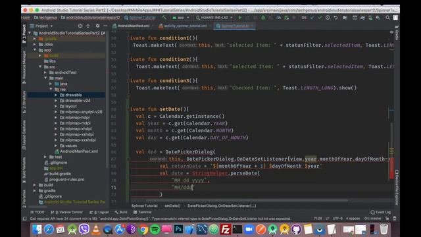Toggle the Structure side panel

point(24,102)
